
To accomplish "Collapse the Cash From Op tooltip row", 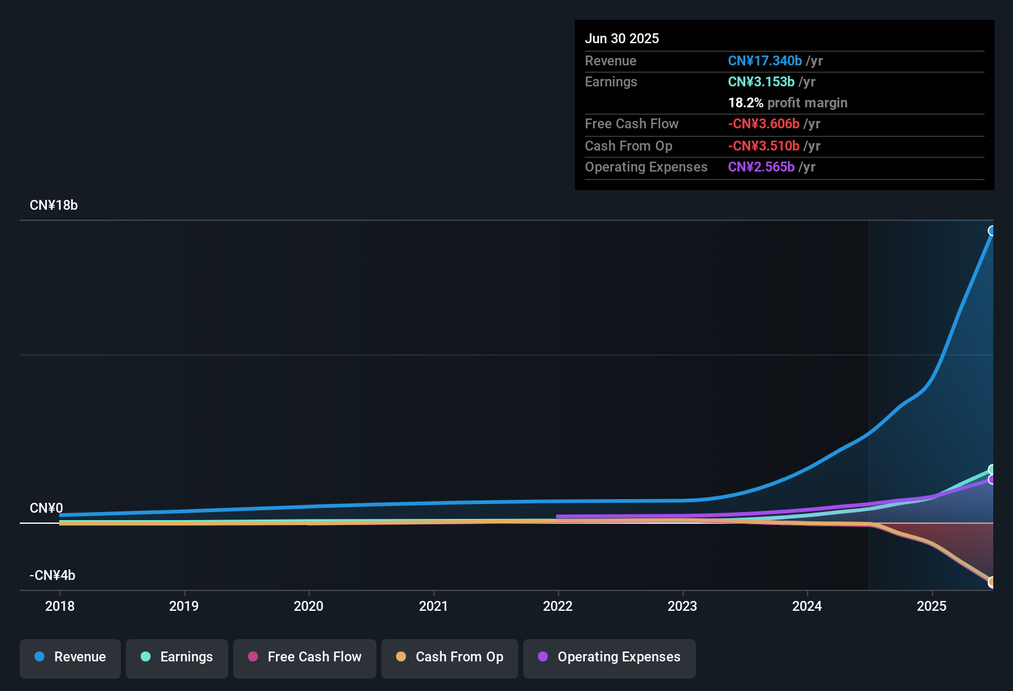I will click(629, 146).
